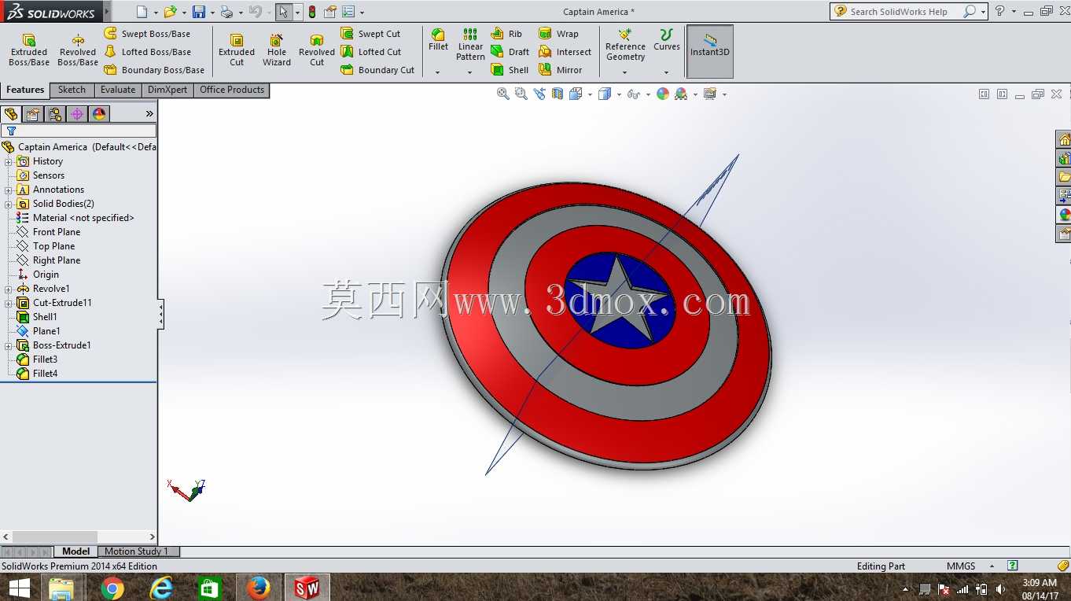Click the Swept Cut tool
1071x601 pixels.
370,34
